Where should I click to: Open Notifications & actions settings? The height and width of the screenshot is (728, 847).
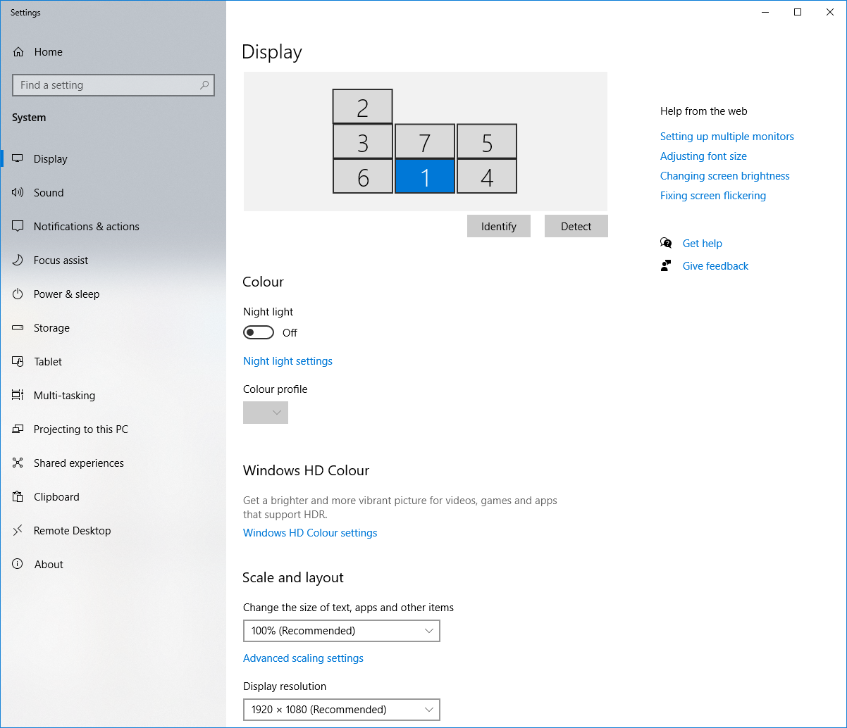tap(113, 227)
